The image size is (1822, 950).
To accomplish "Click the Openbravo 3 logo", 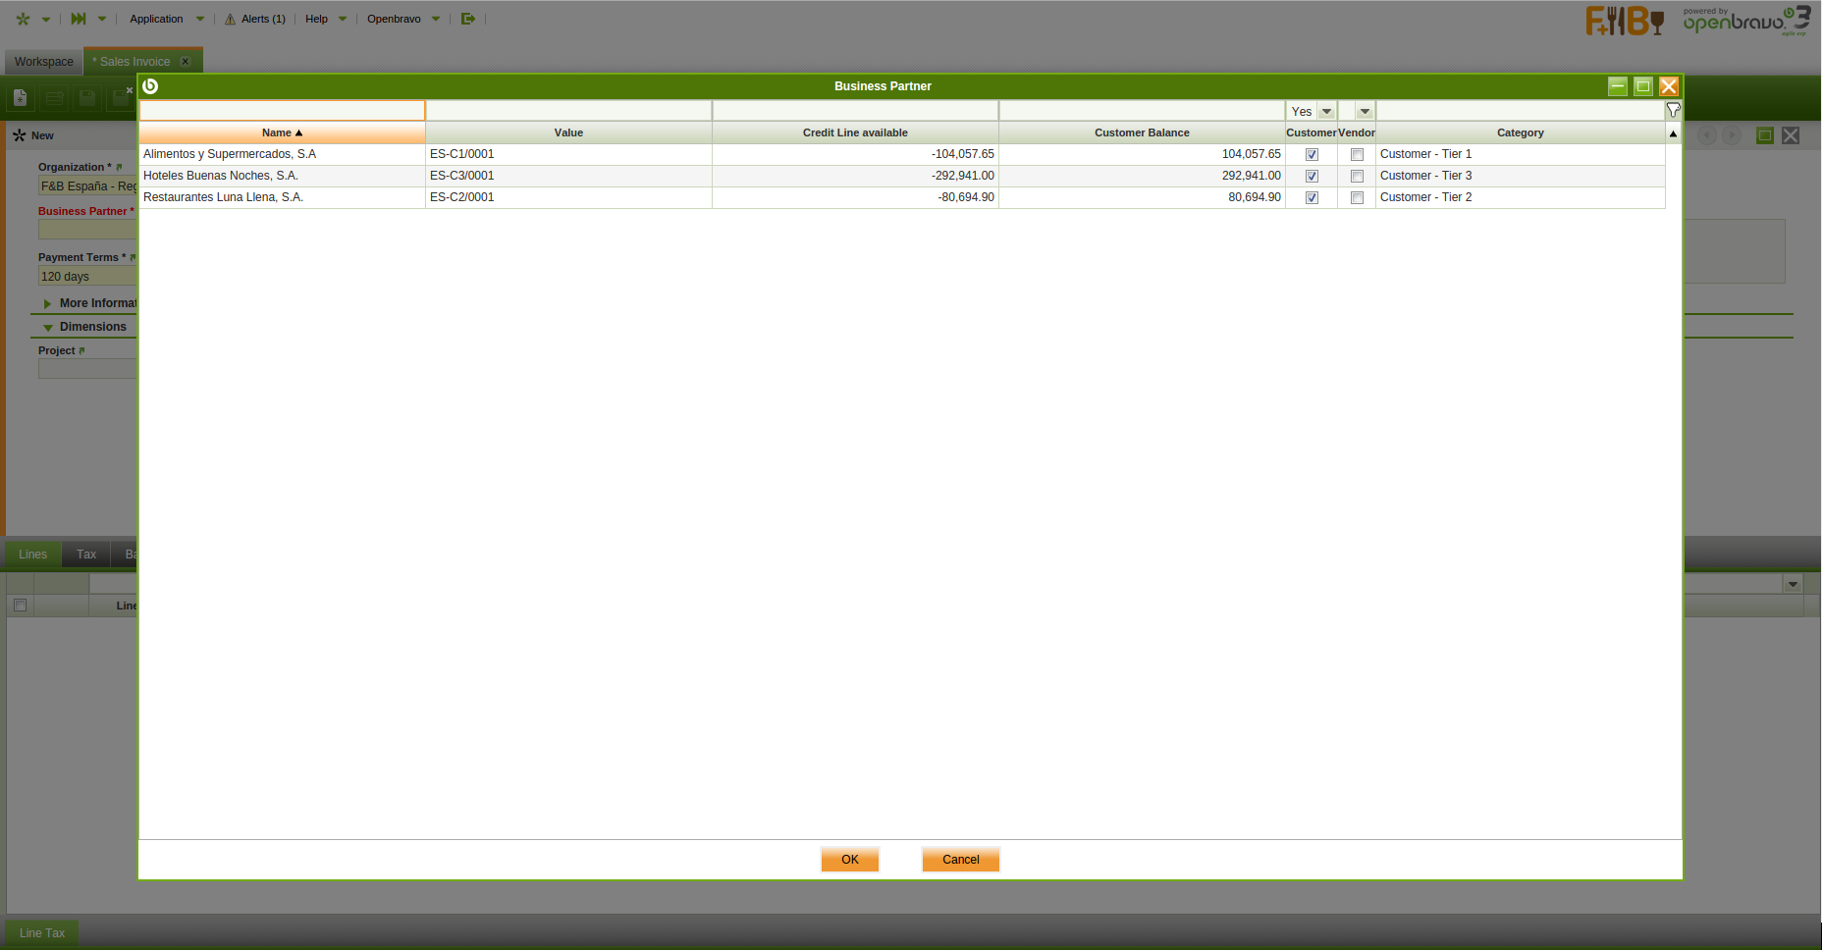I will click(1746, 21).
